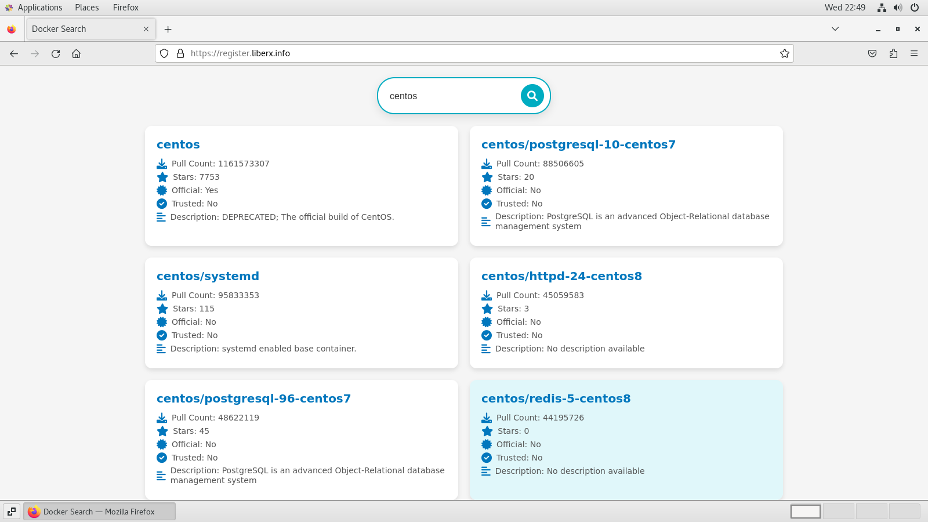This screenshot has width=928, height=522.
Task: Click the description lines icon in centos card
Action: [161, 217]
